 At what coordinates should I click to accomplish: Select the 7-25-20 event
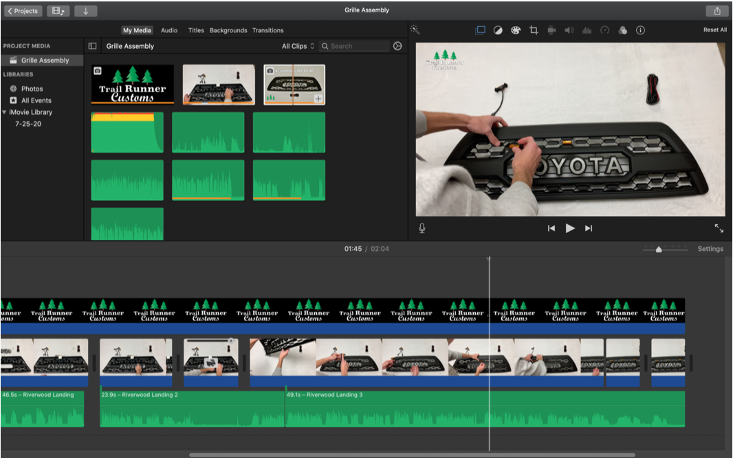28,124
